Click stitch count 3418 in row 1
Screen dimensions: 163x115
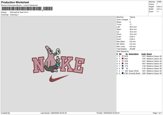click(126, 56)
